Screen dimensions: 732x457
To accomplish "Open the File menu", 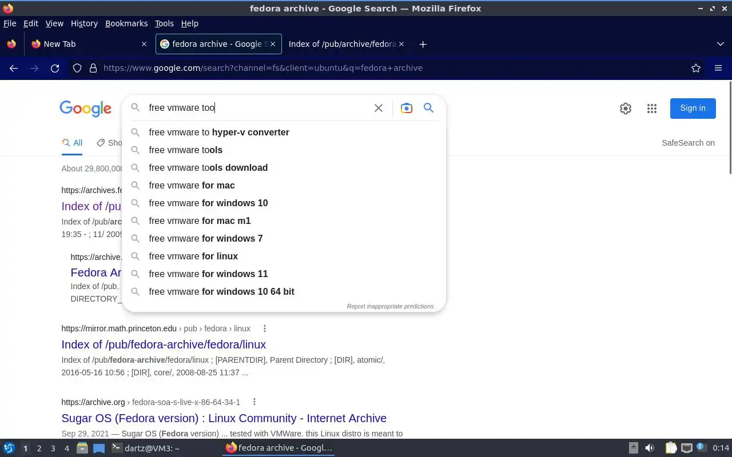I will point(10,23).
